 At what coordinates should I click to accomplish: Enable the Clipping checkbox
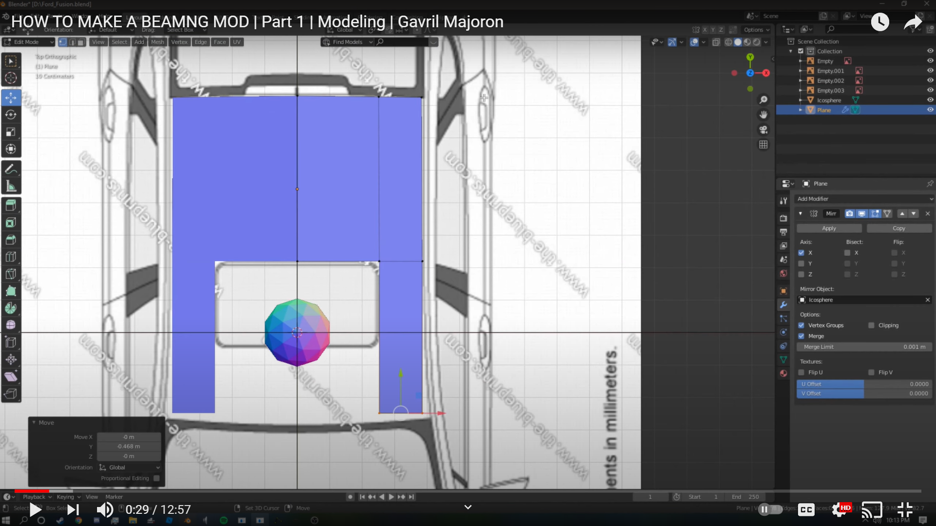871,325
